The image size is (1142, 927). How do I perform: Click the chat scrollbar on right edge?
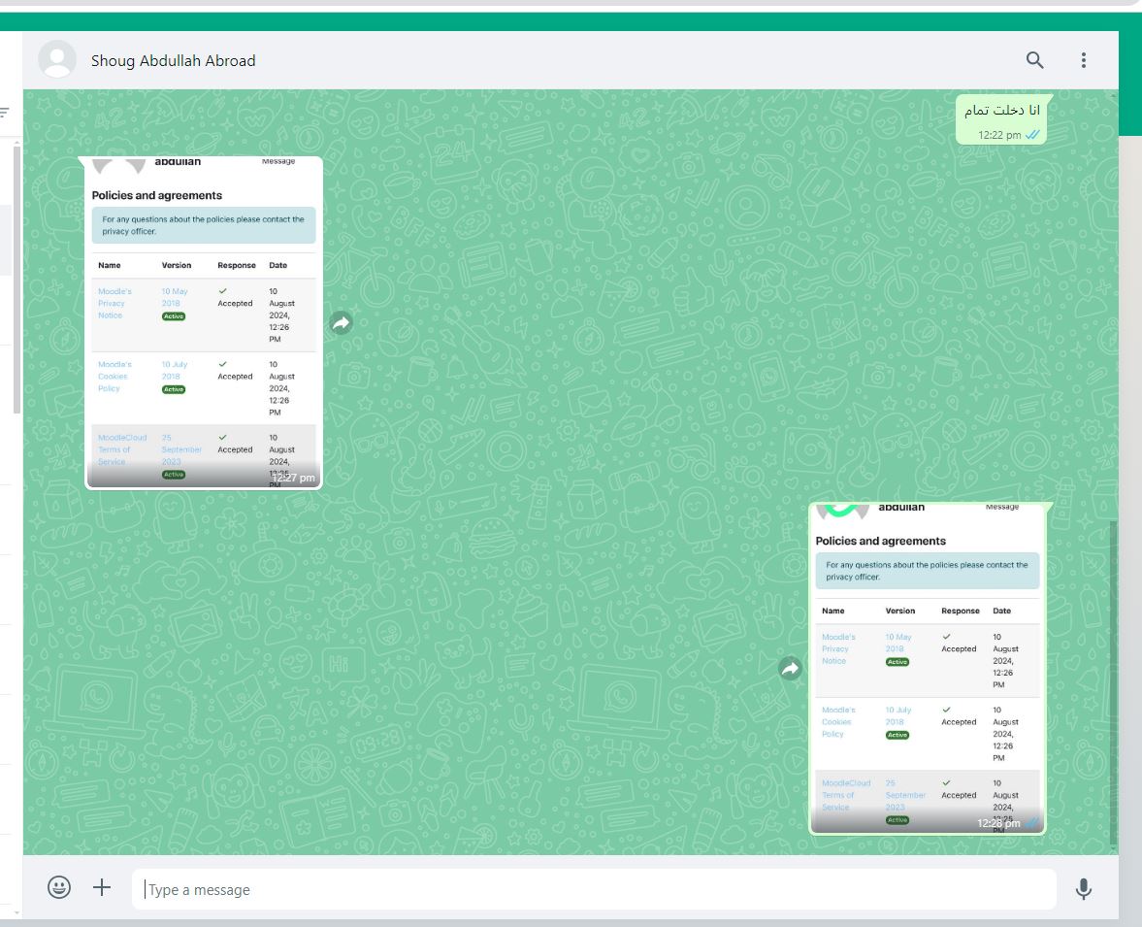click(x=1113, y=683)
